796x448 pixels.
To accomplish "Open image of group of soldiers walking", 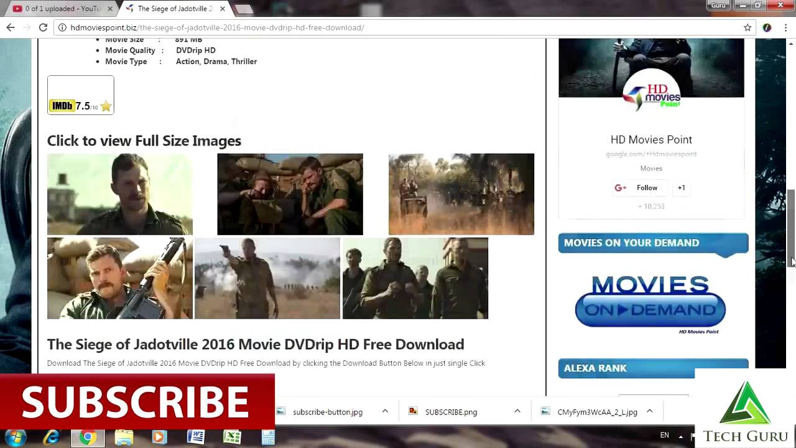I will pos(415,278).
